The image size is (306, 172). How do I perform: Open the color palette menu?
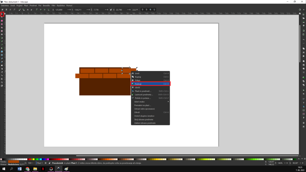[x=305, y=159]
